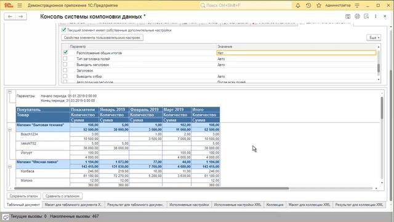This screenshot has width=394, height=222.
Task: Click the printer icon
Action: coord(357,17)
